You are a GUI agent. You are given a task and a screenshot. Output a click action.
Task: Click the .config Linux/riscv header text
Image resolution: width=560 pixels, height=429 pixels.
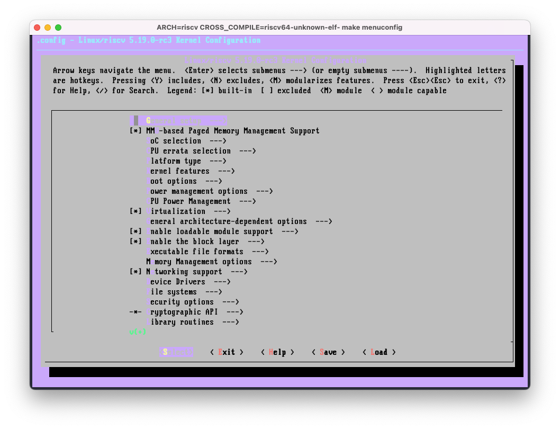pos(149,40)
